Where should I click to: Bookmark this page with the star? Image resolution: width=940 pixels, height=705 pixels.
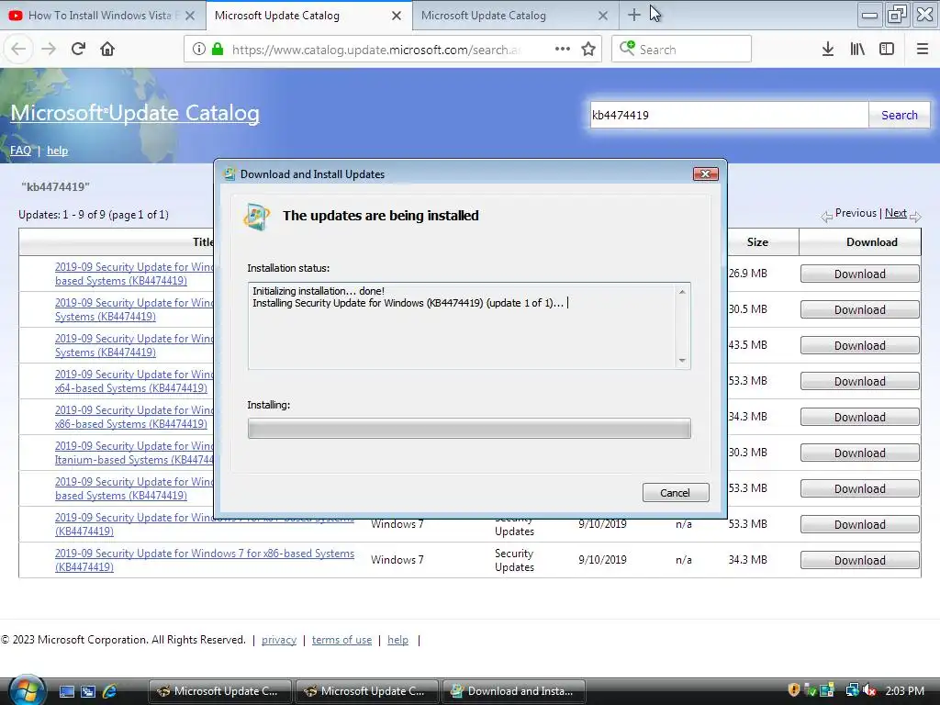(588, 50)
